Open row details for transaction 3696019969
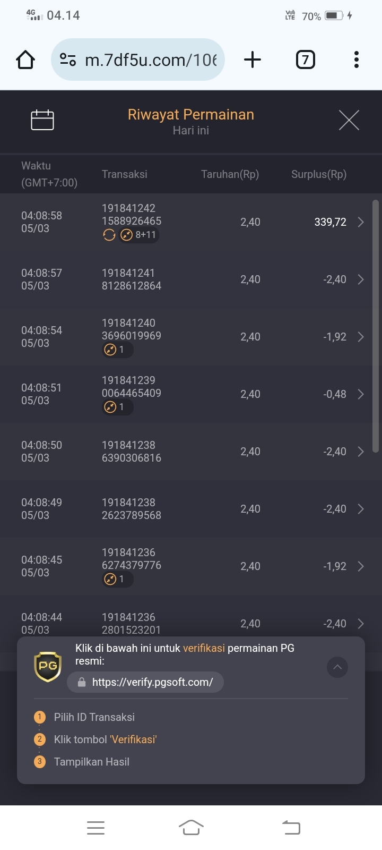The image size is (382, 850). click(361, 337)
